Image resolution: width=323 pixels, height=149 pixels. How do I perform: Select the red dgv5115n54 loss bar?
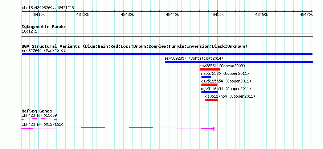click(x=209, y=85)
